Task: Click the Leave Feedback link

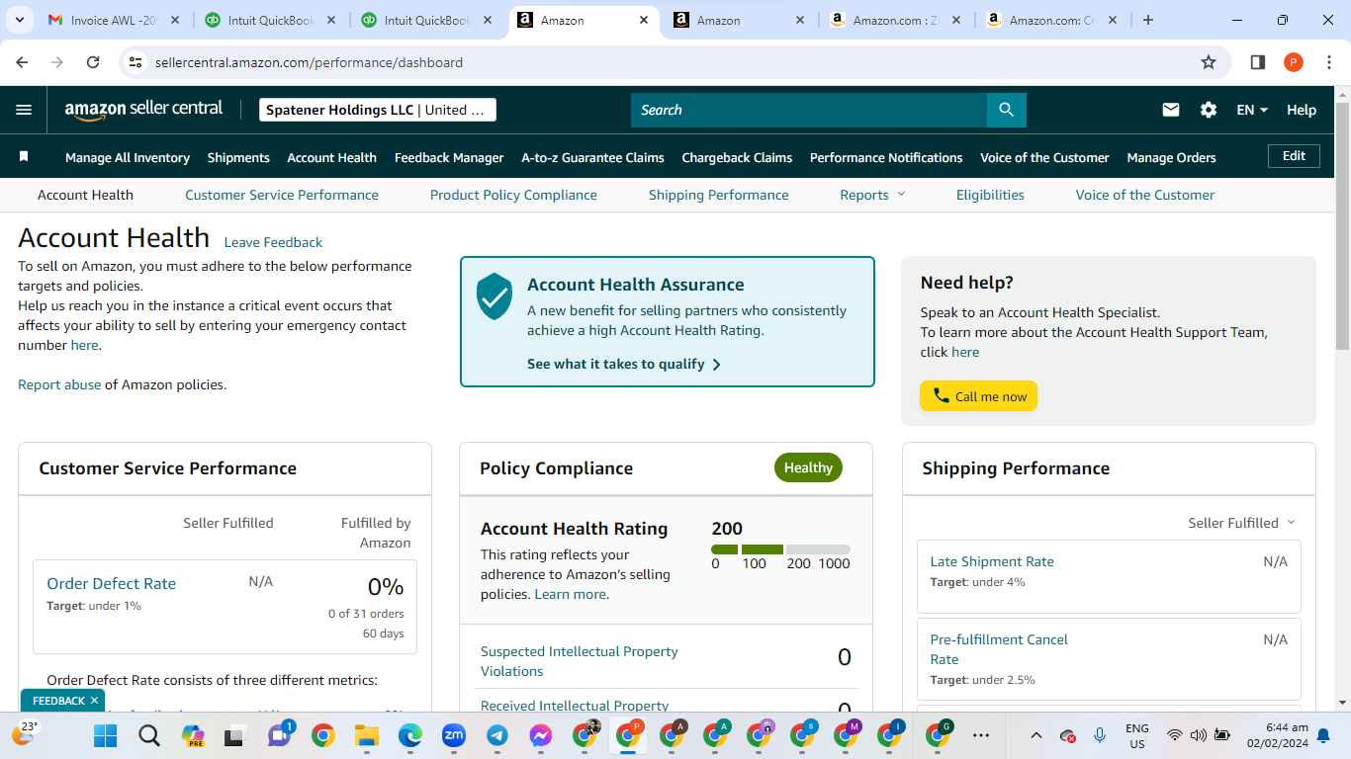Action: click(273, 242)
